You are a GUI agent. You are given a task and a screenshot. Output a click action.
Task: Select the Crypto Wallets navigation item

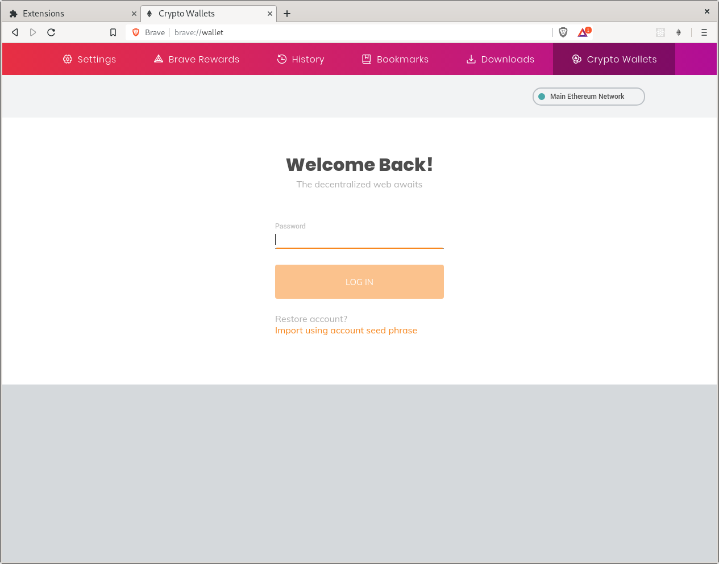[x=614, y=59]
